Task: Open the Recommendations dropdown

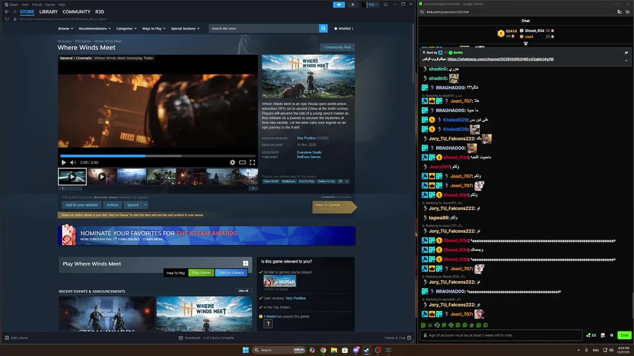Action: coord(95,29)
